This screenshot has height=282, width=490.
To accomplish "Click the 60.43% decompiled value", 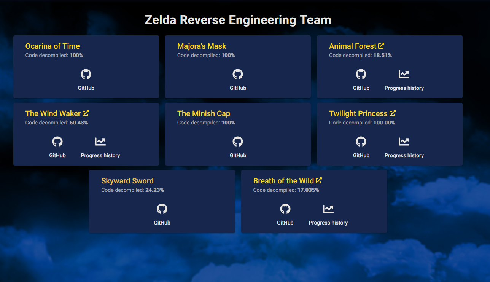I will pyautogui.click(x=79, y=123).
